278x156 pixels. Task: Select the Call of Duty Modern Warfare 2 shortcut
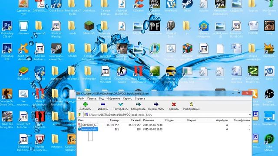pyautogui.click(x=253, y=75)
